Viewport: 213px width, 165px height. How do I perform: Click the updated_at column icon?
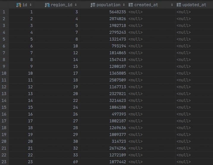[x=179, y=5]
